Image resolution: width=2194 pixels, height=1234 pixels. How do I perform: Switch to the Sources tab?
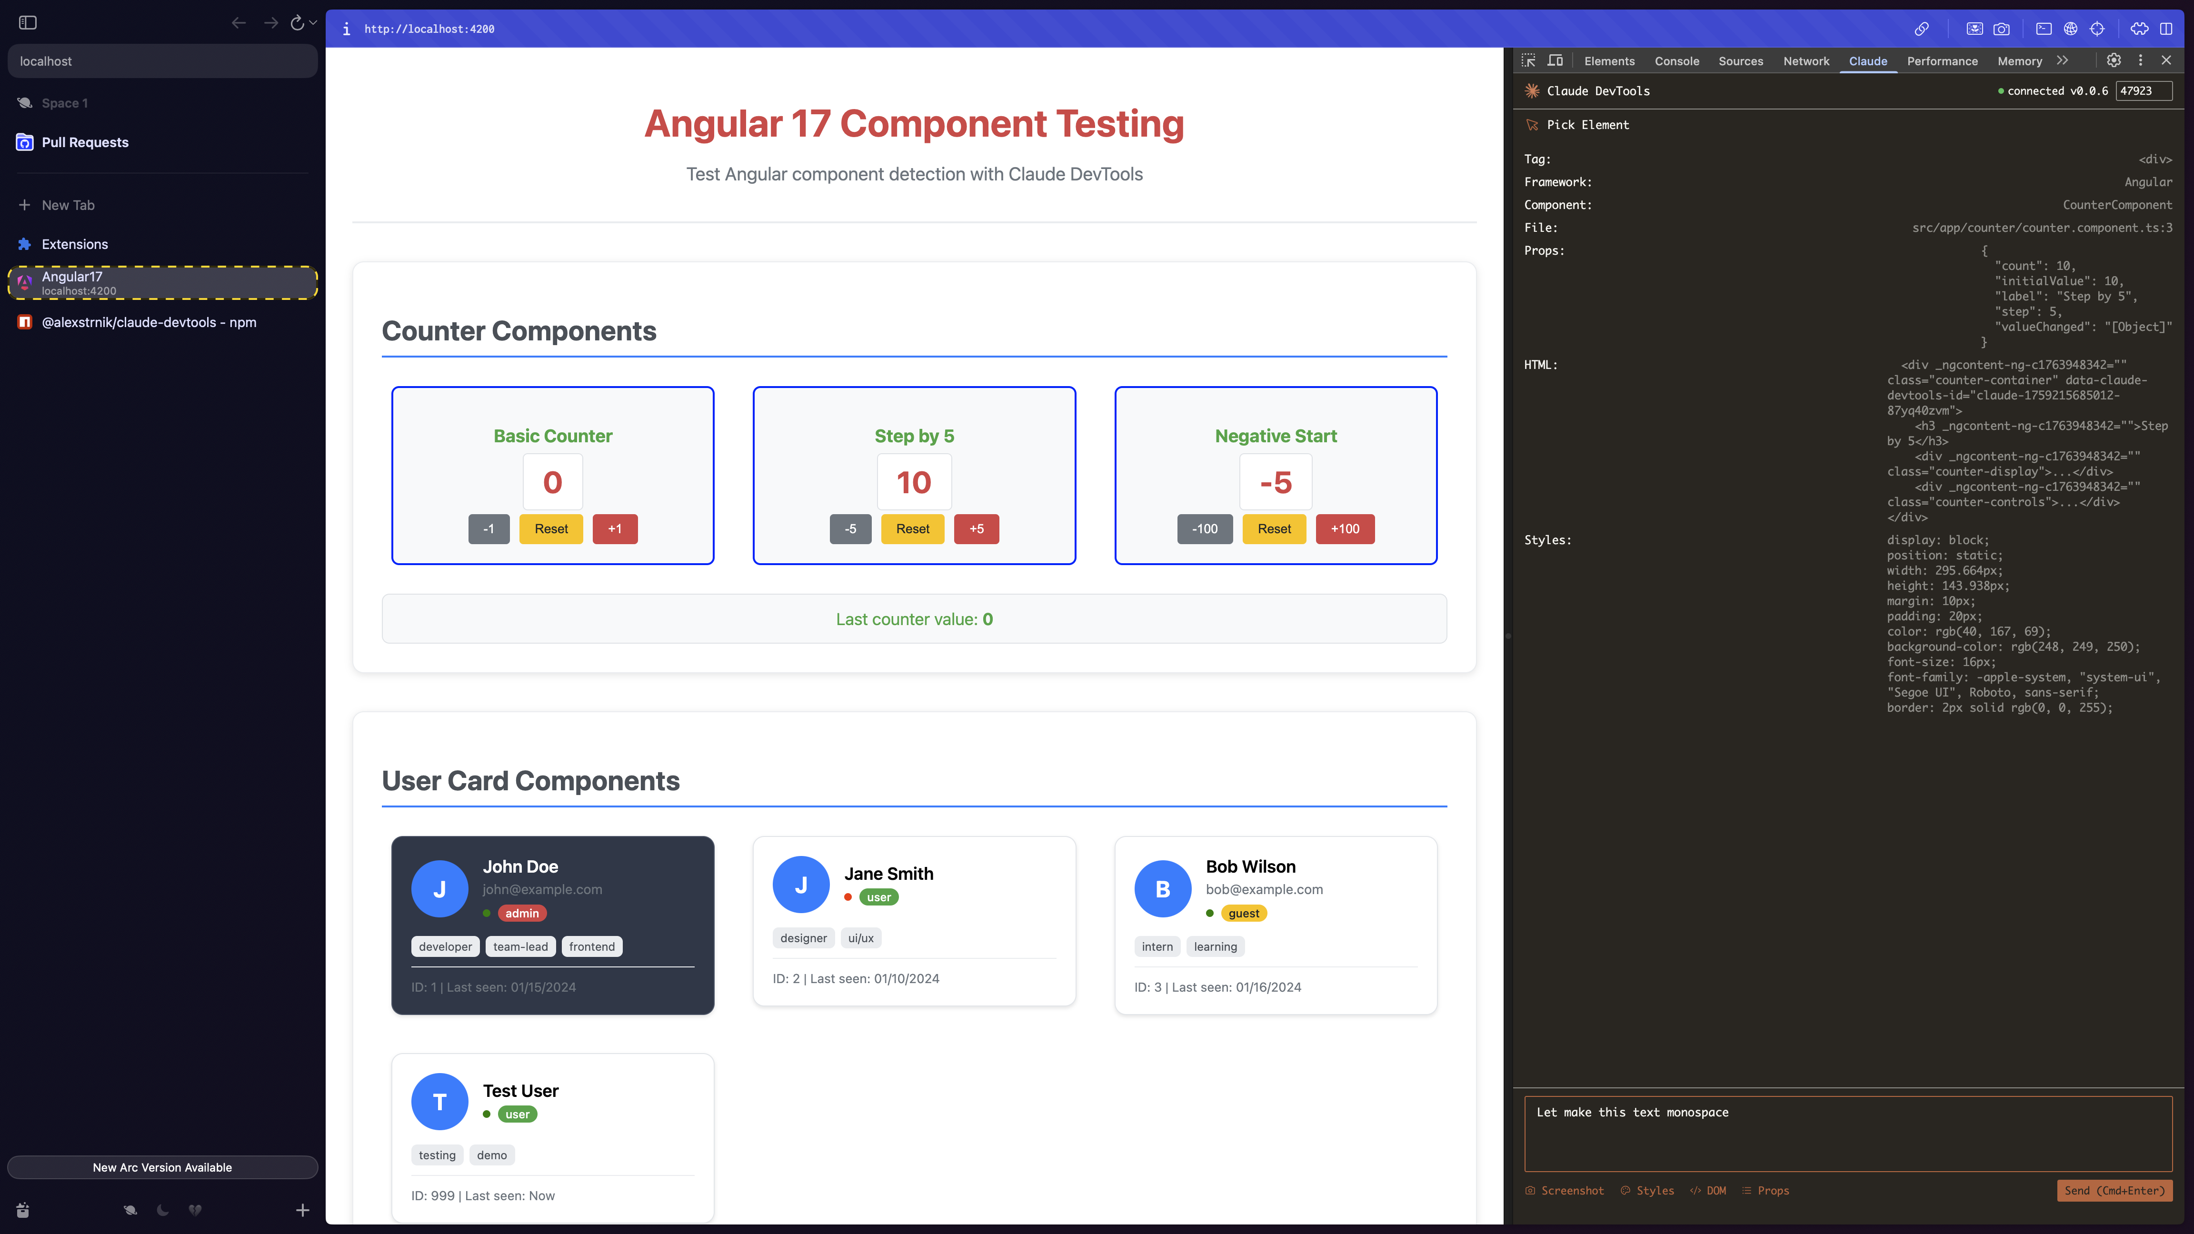point(1741,61)
